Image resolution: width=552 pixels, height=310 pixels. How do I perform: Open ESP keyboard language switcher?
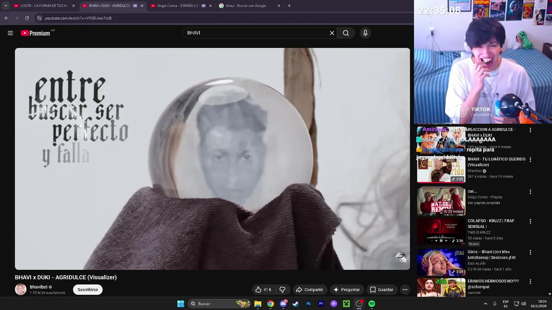click(x=505, y=304)
